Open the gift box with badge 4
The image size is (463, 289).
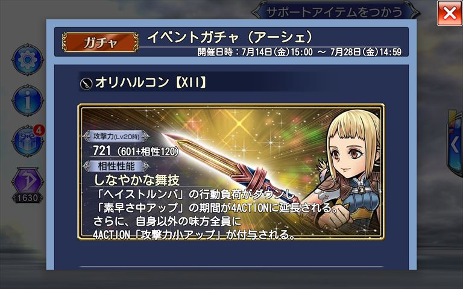pyautogui.click(x=28, y=141)
